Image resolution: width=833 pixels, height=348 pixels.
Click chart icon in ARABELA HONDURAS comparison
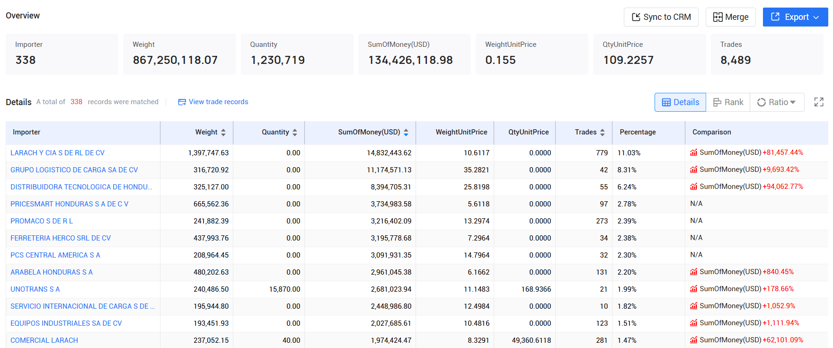click(693, 272)
